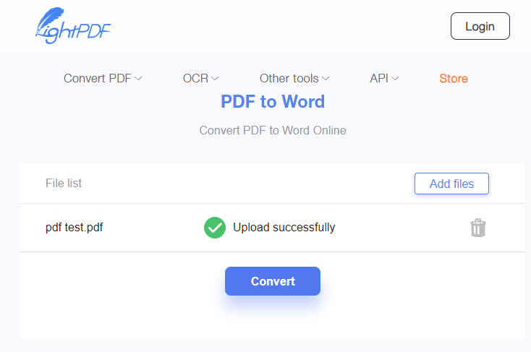Click the green upload success checkmark
Image resolution: width=531 pixels, height=352 pixels.
[x=215, y=228]
